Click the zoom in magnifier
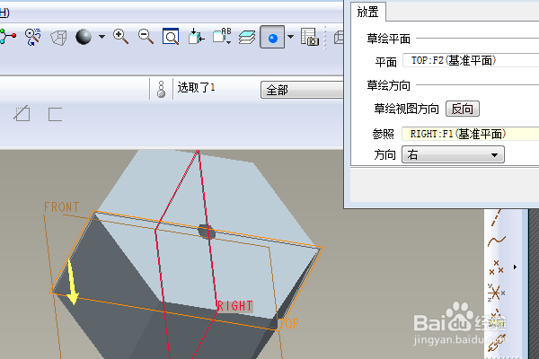The image size is (539, 359). point(120,37)
